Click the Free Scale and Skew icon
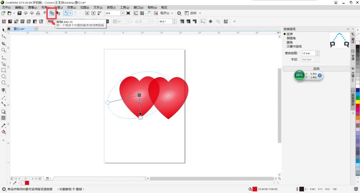The width and height of the screenshot is (360, 193). tap(203, 22)
